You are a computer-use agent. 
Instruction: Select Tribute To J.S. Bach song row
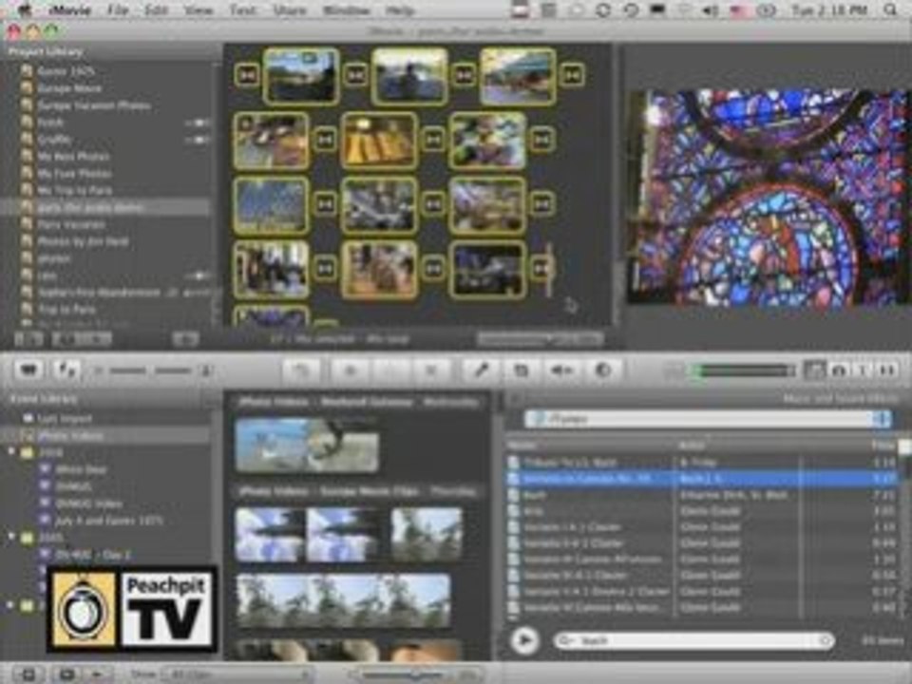(703, 463)
